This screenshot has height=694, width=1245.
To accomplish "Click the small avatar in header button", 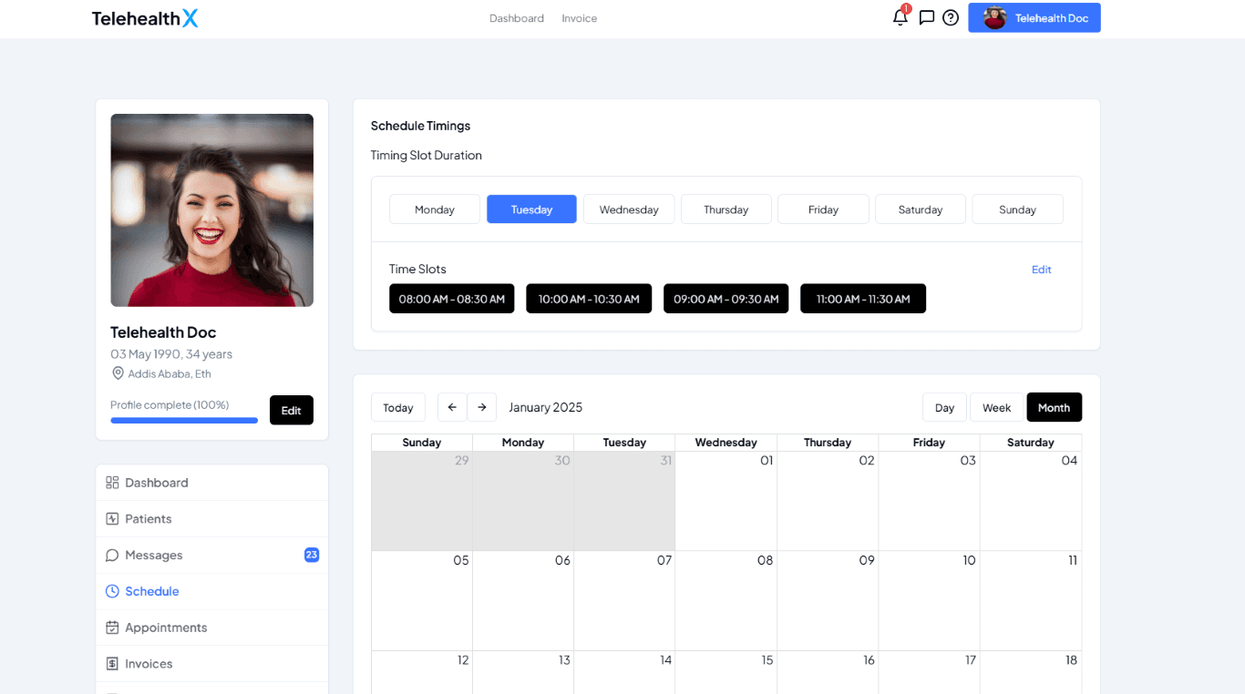I will click(x=994, y=17).
